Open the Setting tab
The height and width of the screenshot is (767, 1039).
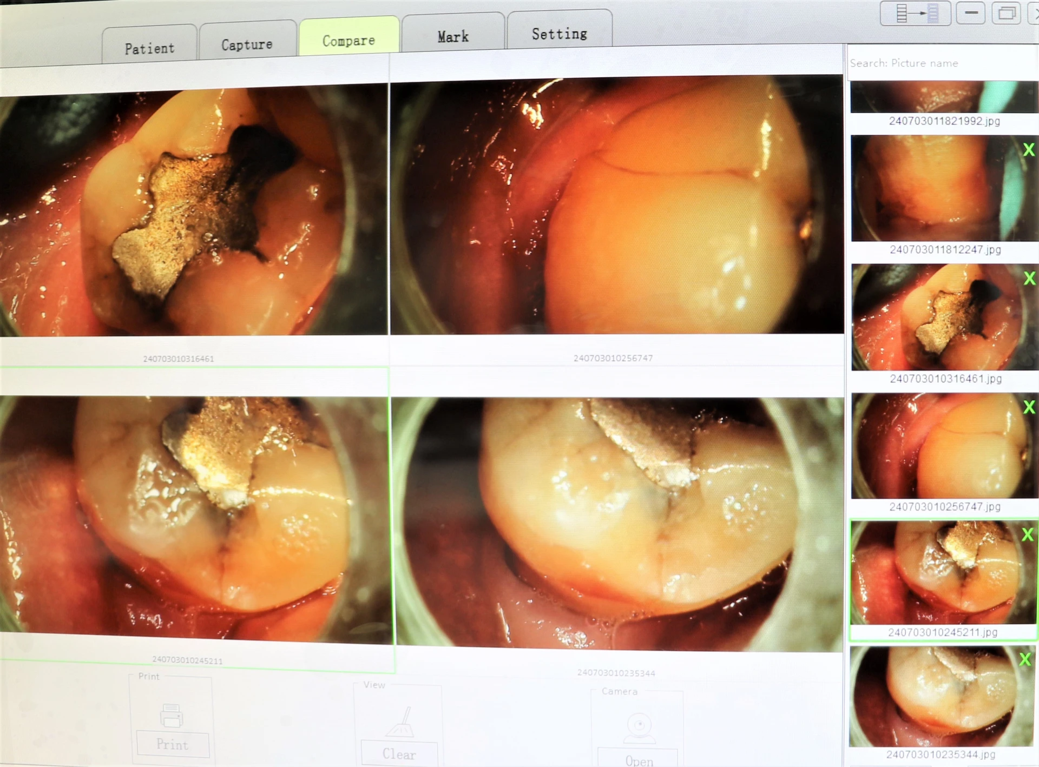point(559,34)
